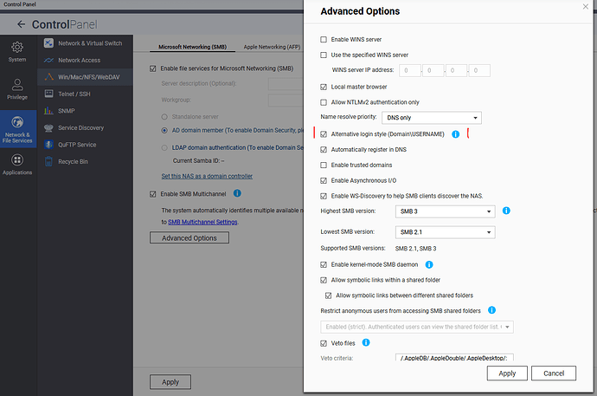Select the Standalone server radio button
597x396 pixels.
pyautogui.click(x=153, y=114)
